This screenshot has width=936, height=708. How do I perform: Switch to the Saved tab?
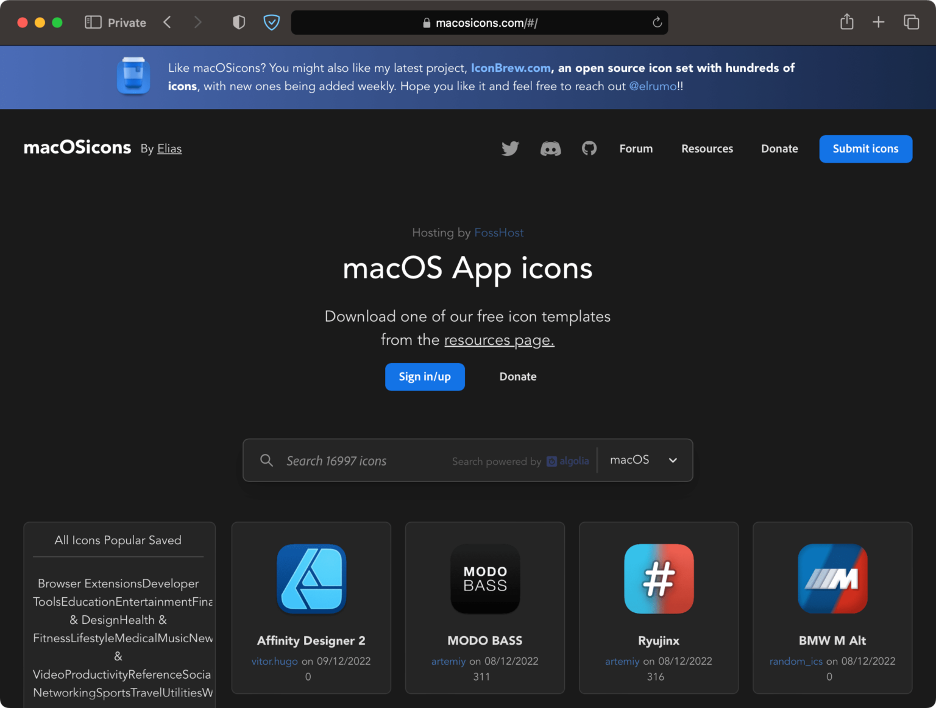click(x=165, y=540)
